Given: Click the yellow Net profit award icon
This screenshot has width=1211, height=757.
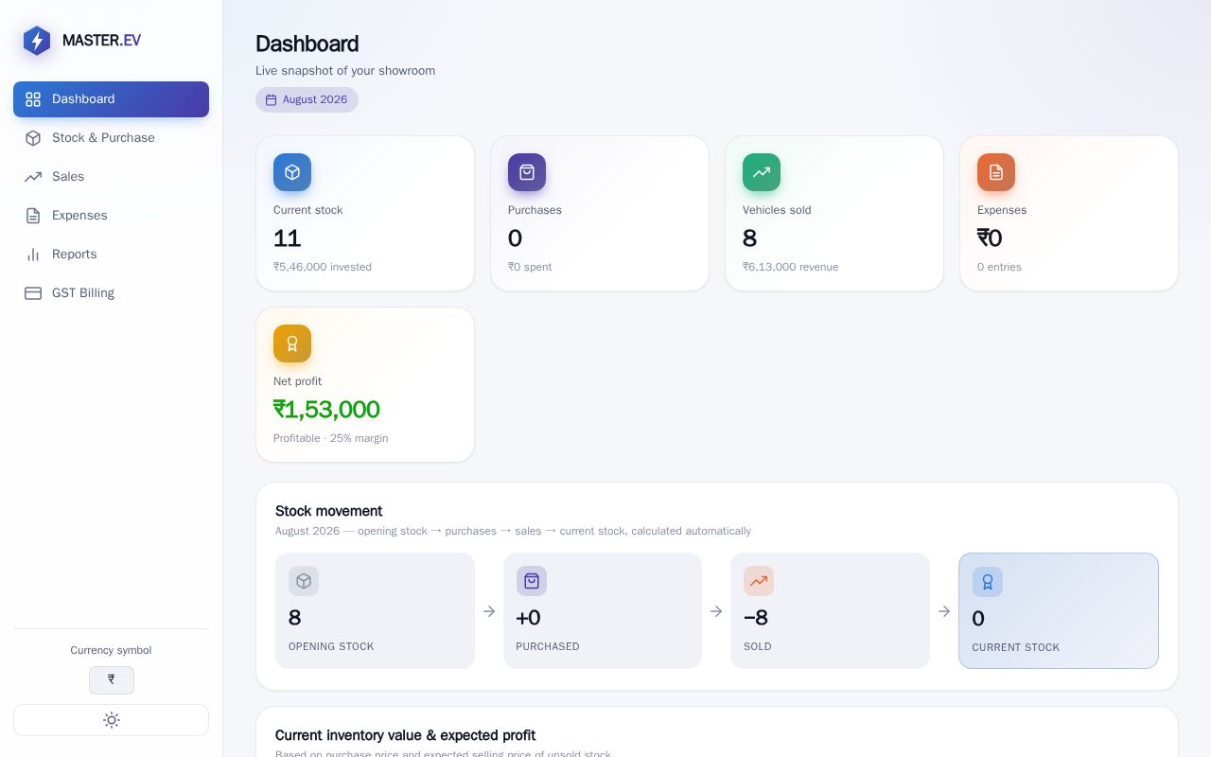Looking at the screenshot, I should 292,343.
